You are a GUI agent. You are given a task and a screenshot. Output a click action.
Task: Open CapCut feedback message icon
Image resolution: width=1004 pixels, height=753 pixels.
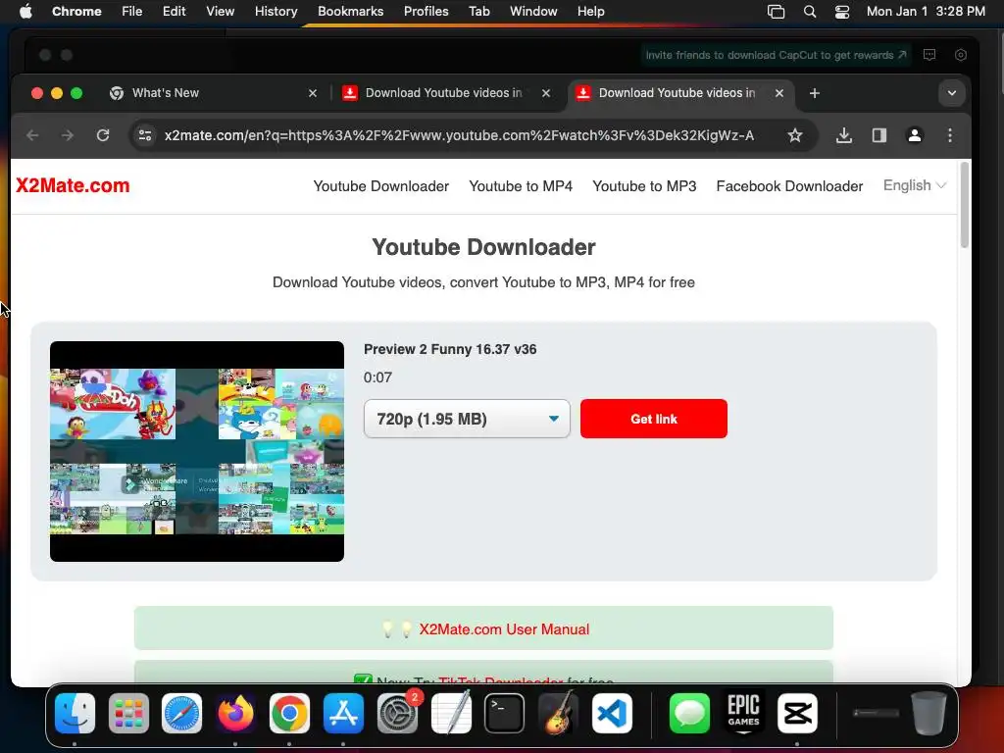[929, 55]
